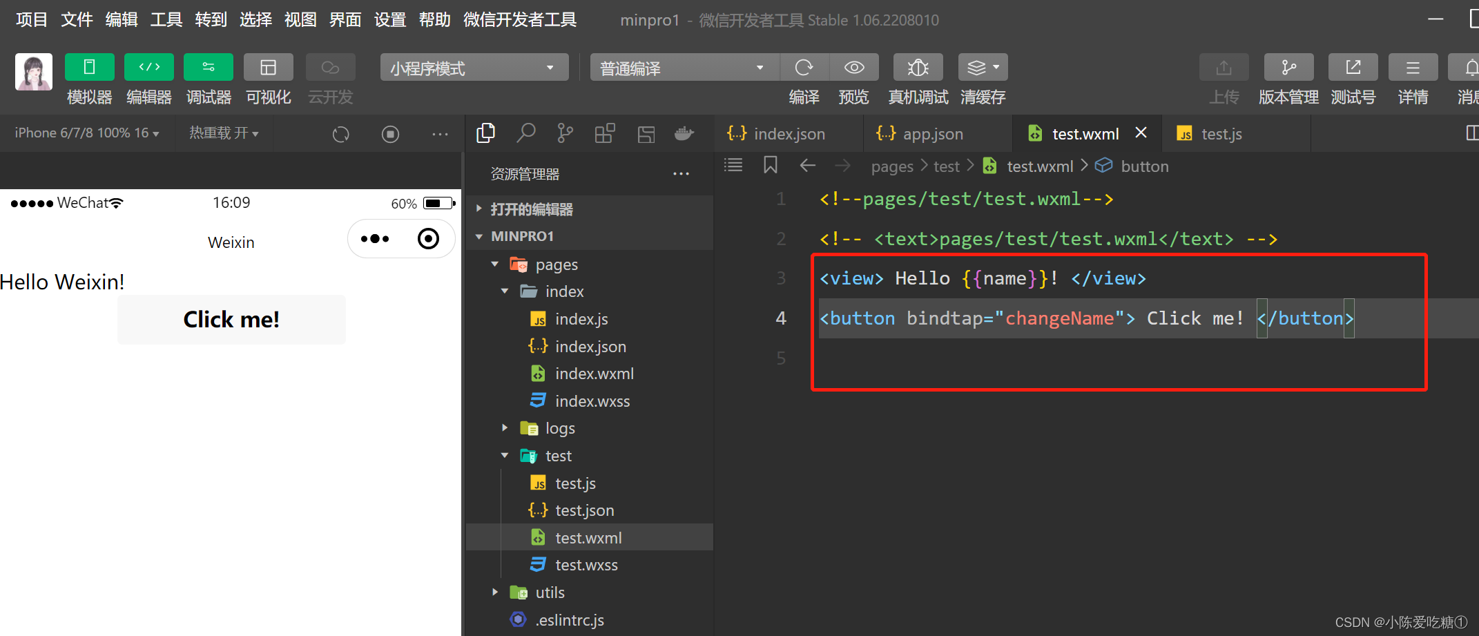Collapse the index folder
The width and height of the screenshot is (1479, 636).
pos(590,291)
